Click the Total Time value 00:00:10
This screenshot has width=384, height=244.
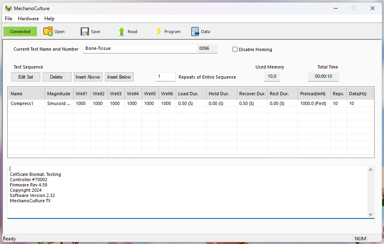323,77
